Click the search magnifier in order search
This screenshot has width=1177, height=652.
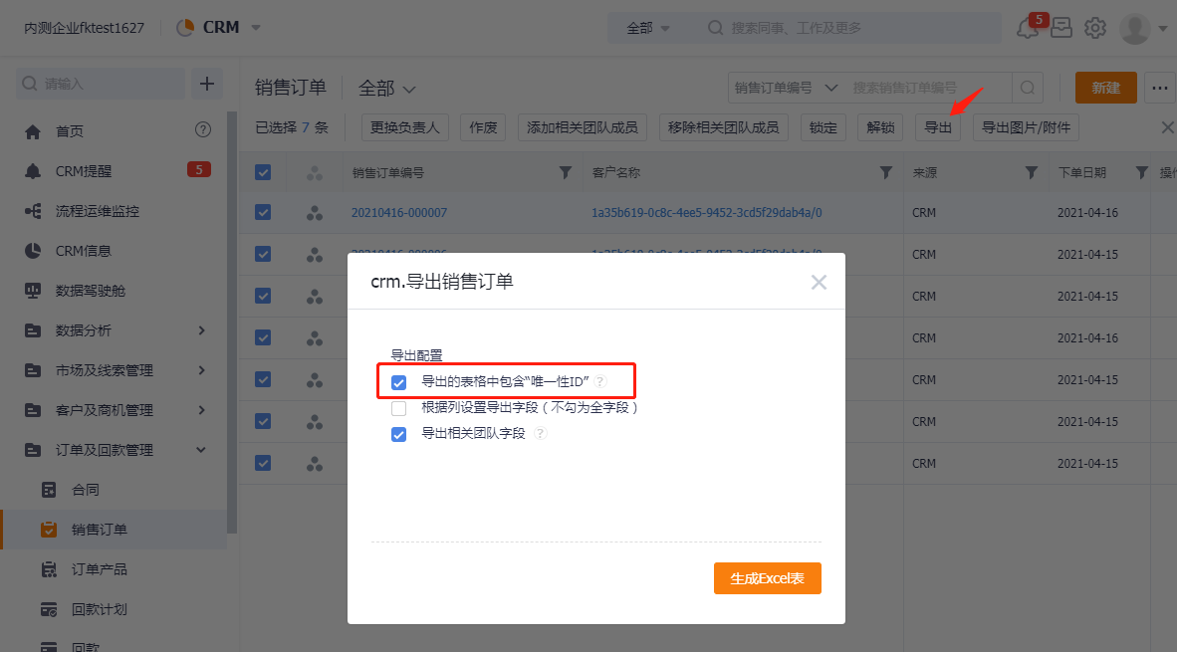click(1028, 88)
